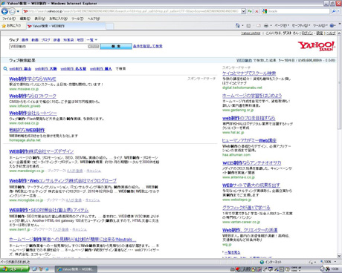Open the お気に入り(A) menu in the menu bar

tap(58, 19)
